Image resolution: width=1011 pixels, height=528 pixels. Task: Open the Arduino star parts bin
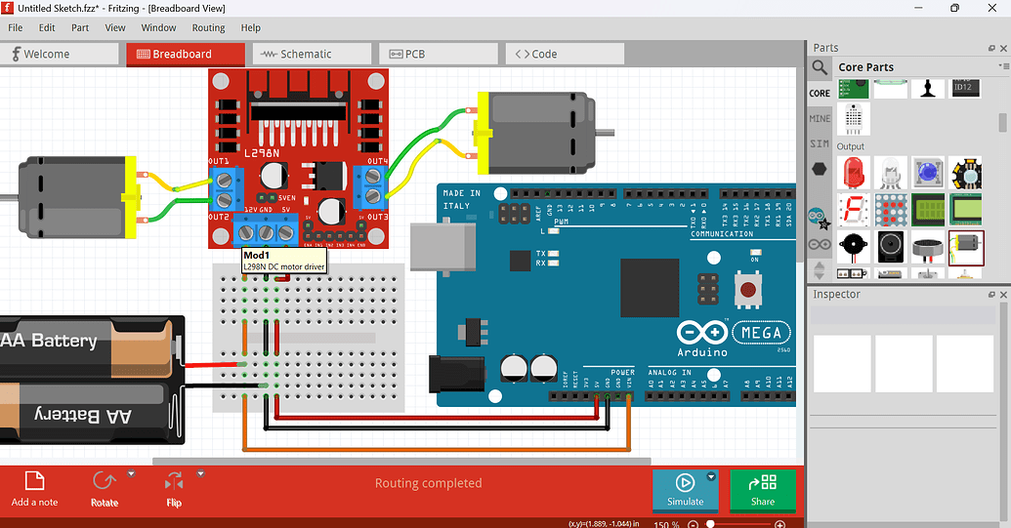820,219
